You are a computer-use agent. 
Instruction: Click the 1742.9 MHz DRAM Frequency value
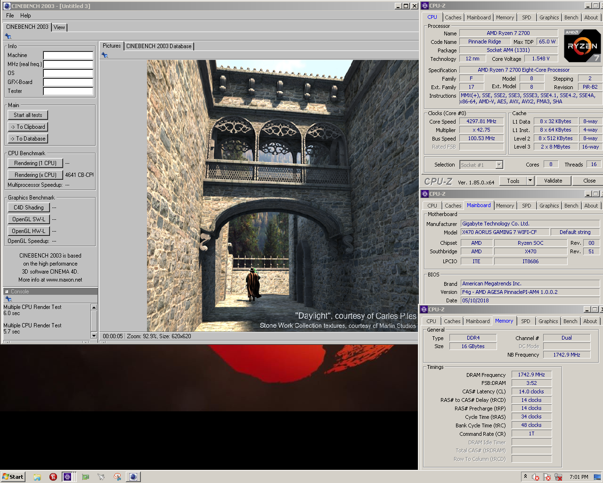tap(531, 375)
